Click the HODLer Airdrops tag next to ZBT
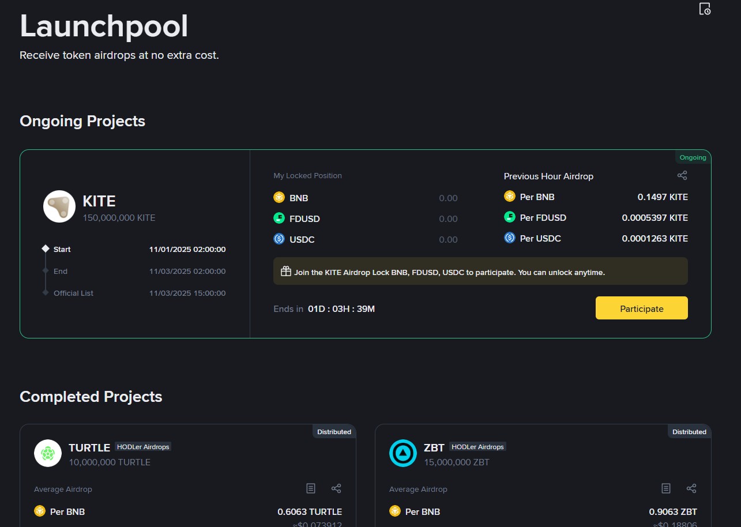 pyautogui.click(x=477, y=447)
